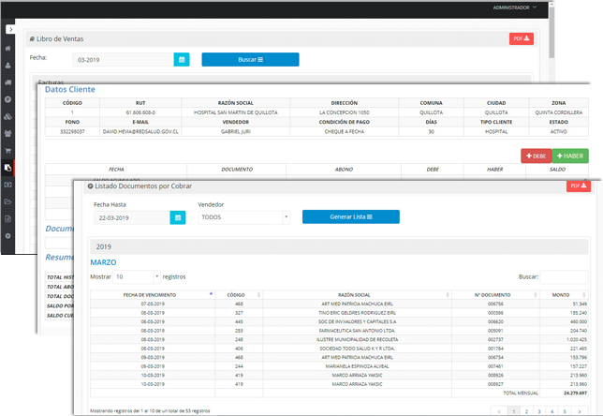
Task: Go to page 2 of the listado
Action: (526, 411)
